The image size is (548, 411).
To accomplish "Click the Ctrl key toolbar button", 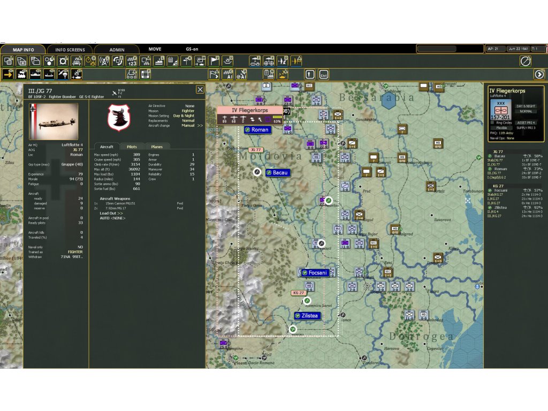I will point(323,74).
